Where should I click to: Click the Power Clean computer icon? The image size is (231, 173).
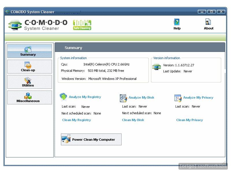pyautogui.click(x=66, y=139)
